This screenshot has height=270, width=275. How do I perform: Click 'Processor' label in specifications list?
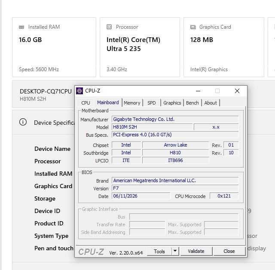click(x=48, y=161)
